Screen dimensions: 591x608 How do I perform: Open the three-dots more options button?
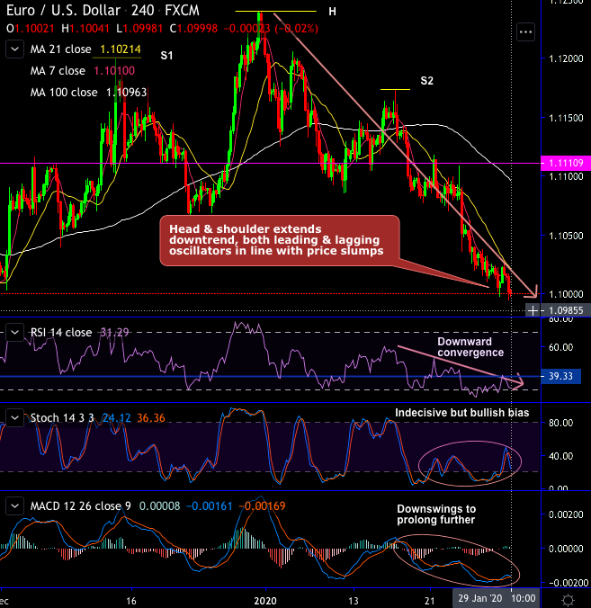click(x=526, y=32)
